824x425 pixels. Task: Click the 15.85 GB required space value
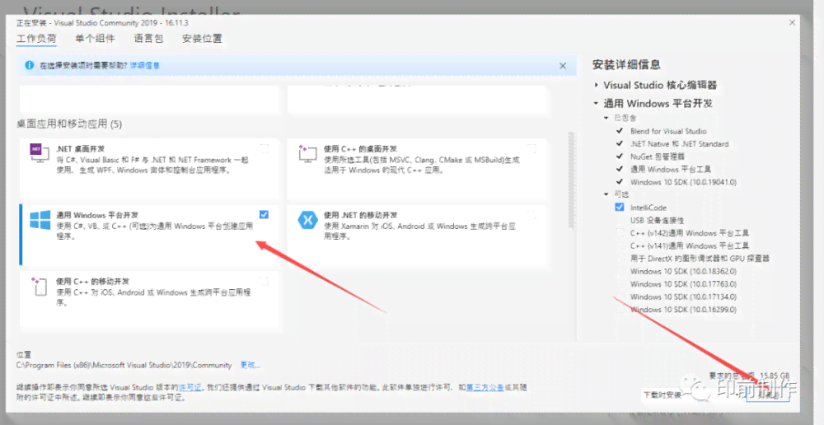coord(774,376)
